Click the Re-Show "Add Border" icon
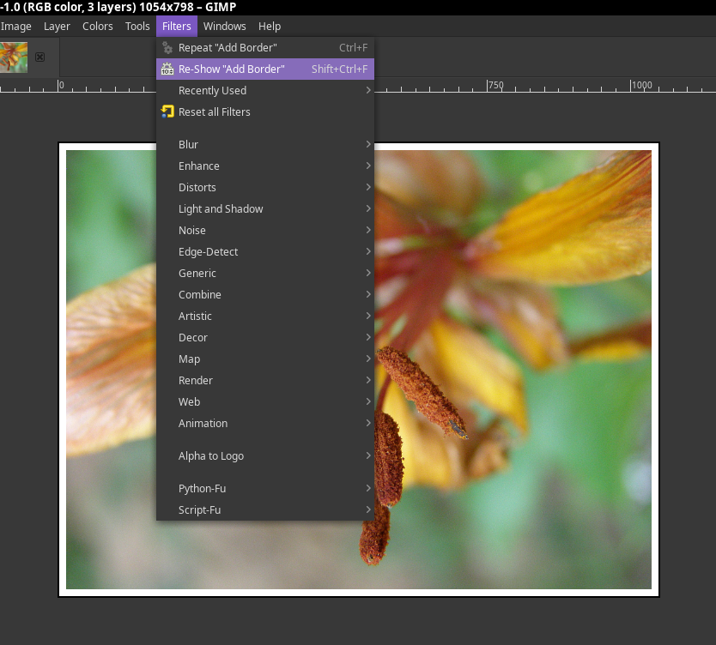716x645 pixels. pyautogui.click(x=167, y=69)
